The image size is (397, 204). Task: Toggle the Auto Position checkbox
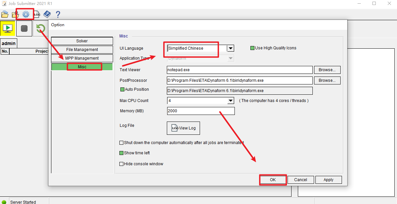(x=122, y=89)
